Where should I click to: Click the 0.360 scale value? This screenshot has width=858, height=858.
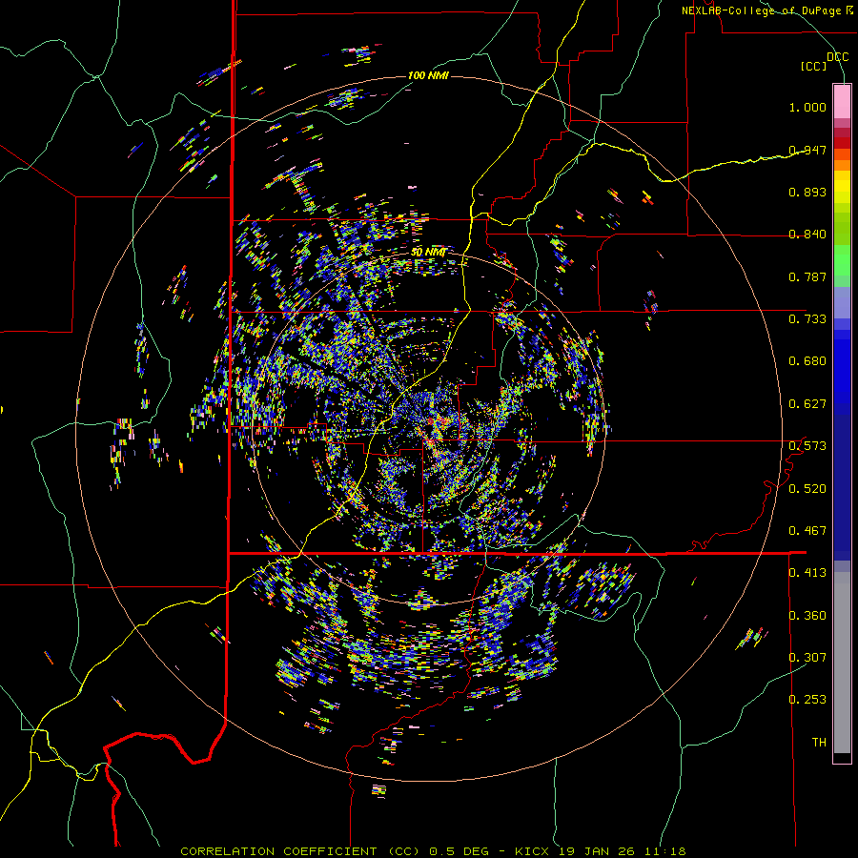pyautogui.click(x=807, y=616)
